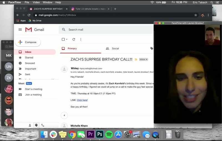Screen dimensions: 222x141
Task: Bookmark this page with the star
Action: click(x=196, y=15)
